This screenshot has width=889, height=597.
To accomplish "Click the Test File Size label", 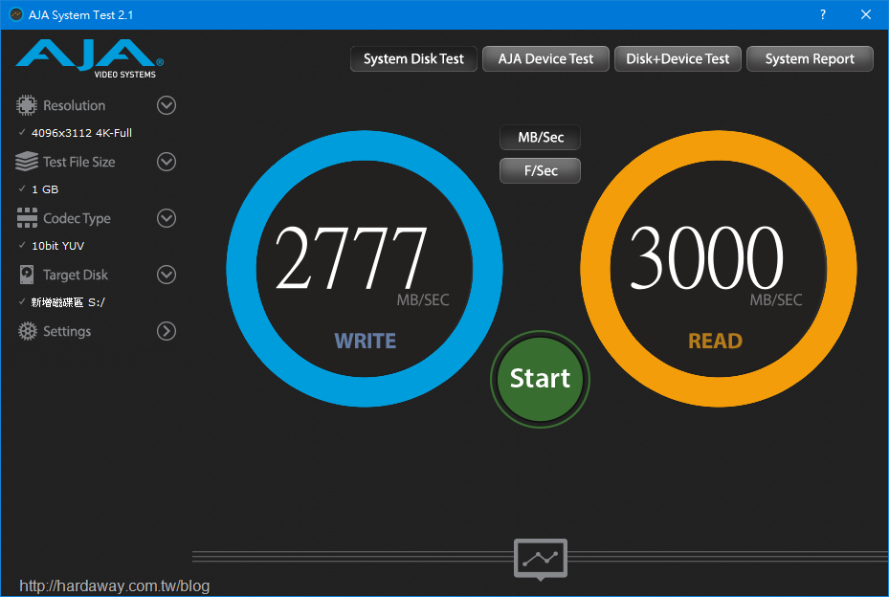I will point(78,162).
